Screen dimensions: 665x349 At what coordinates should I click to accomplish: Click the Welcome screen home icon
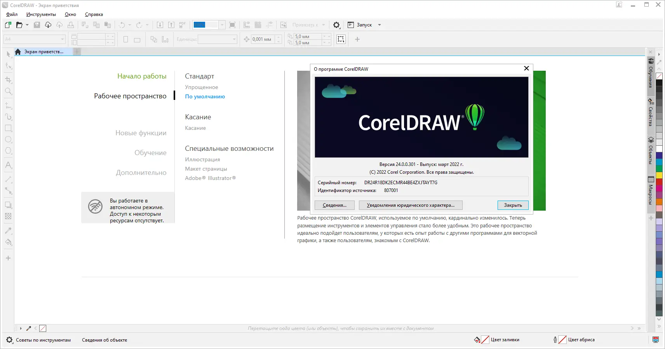[18, 52]
